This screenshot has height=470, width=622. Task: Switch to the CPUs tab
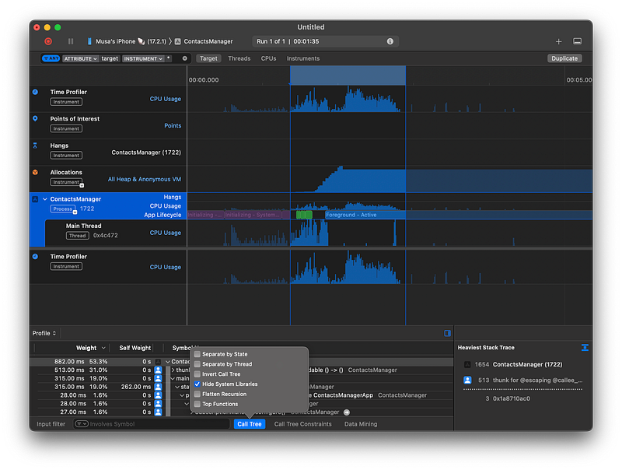[x=268, y=58]
